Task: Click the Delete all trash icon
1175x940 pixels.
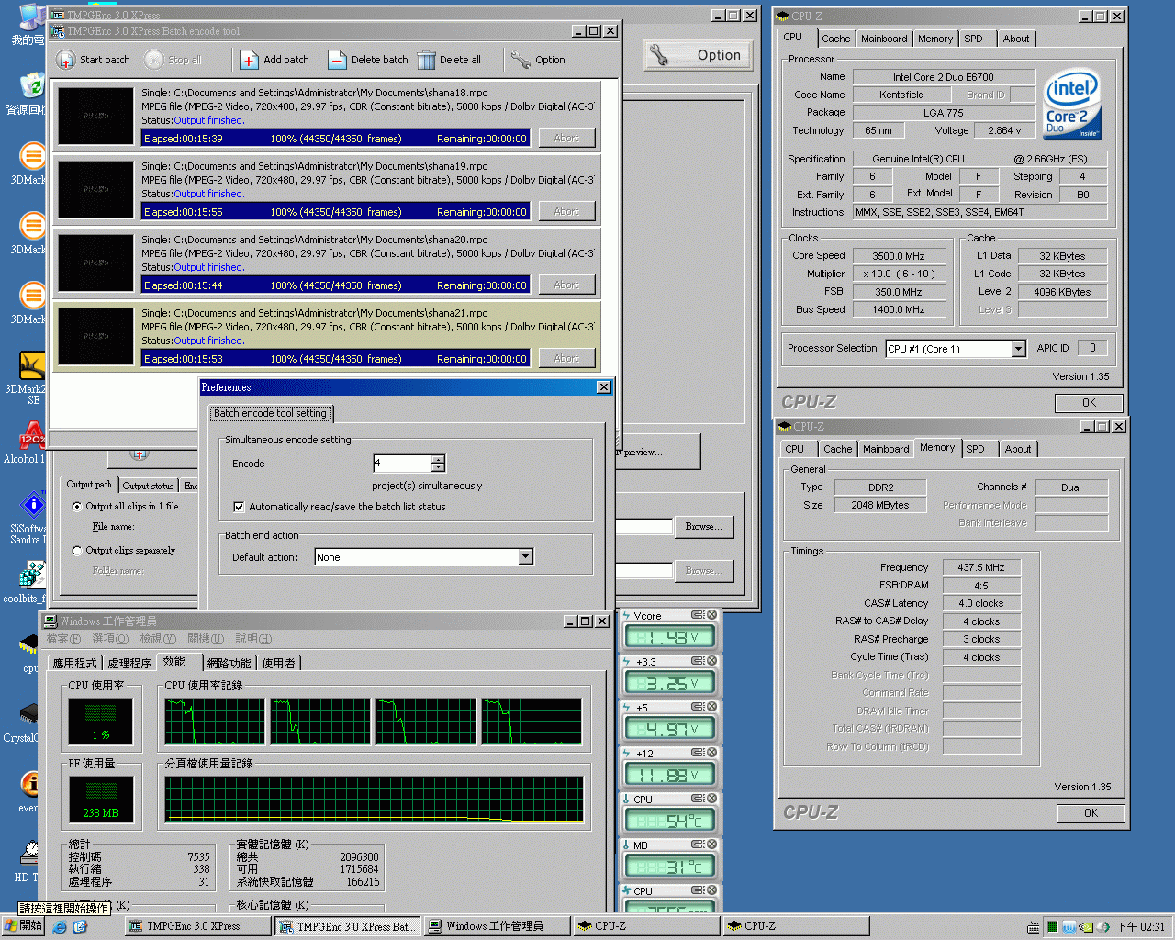Action: [426, 60]
